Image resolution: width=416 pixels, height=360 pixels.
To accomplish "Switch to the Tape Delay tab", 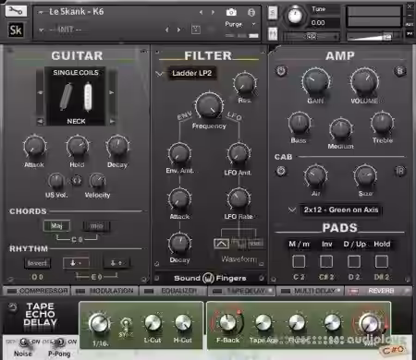I will (242, 291).
